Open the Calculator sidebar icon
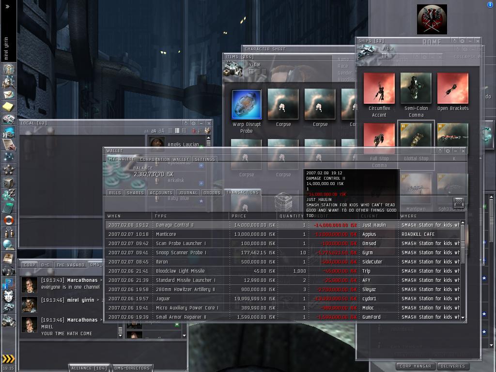496x372 pixels. (9, 207)
